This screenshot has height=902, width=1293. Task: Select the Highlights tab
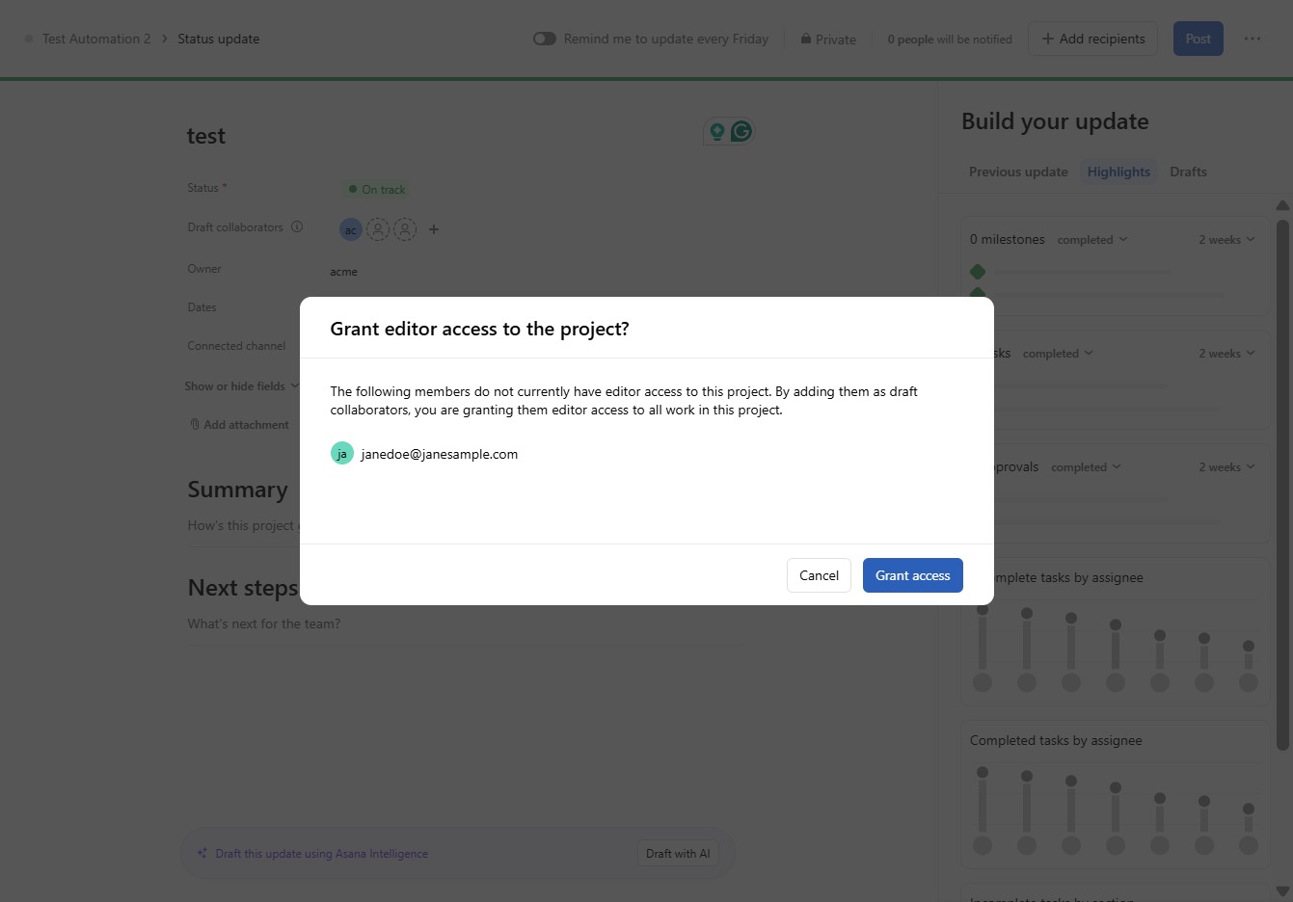(1118, 172)
